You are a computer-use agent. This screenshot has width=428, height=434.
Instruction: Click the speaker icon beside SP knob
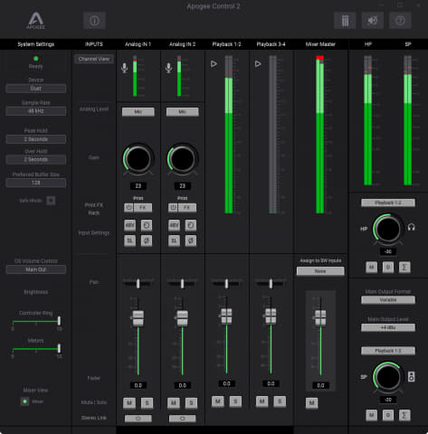(x=412, y=376)
